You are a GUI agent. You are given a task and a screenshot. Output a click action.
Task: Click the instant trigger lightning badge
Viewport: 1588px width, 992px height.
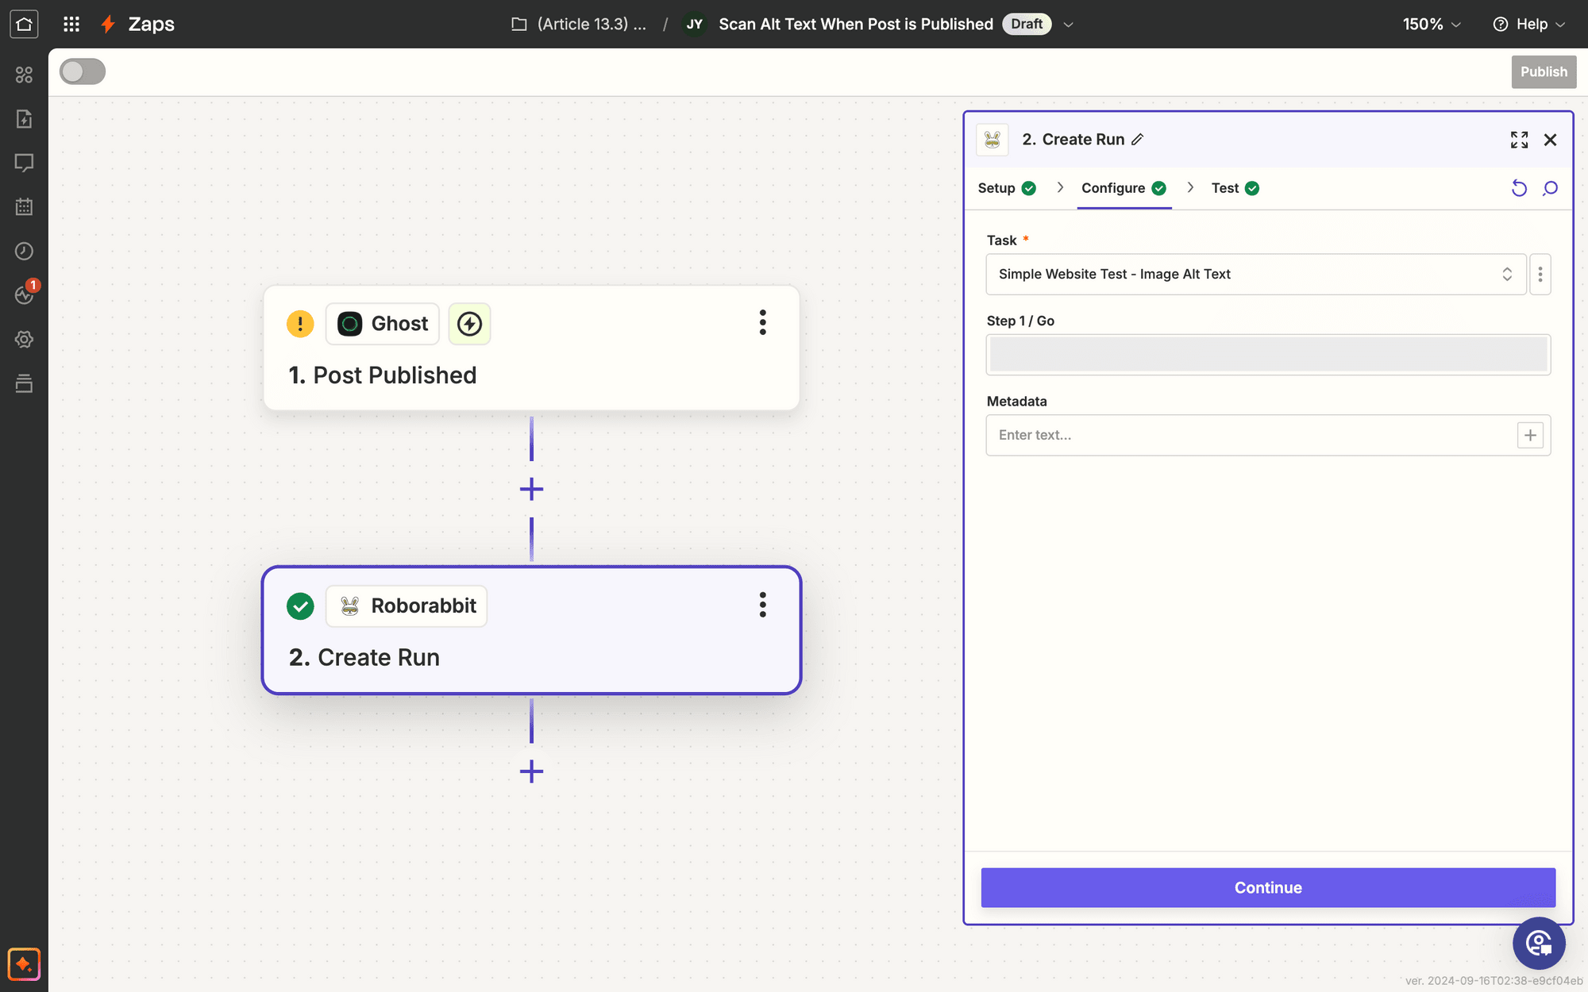pyautogui.click(x=469, y=324)
